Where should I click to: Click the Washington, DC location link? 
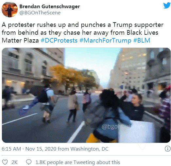(90, 149)
